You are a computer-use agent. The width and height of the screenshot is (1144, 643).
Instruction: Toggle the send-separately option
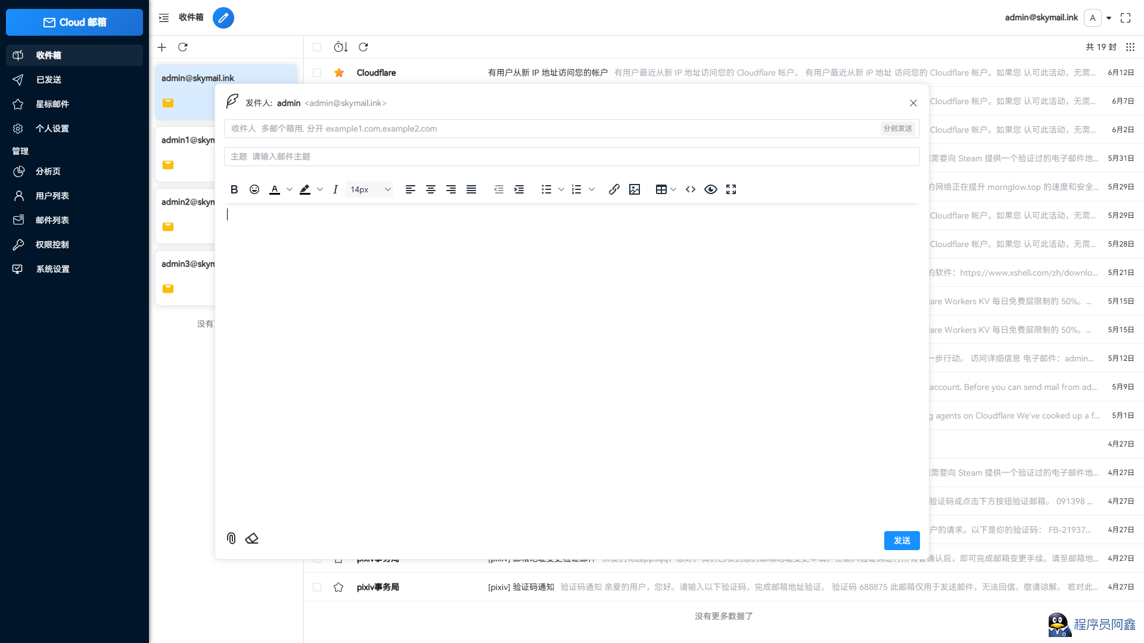897,129
